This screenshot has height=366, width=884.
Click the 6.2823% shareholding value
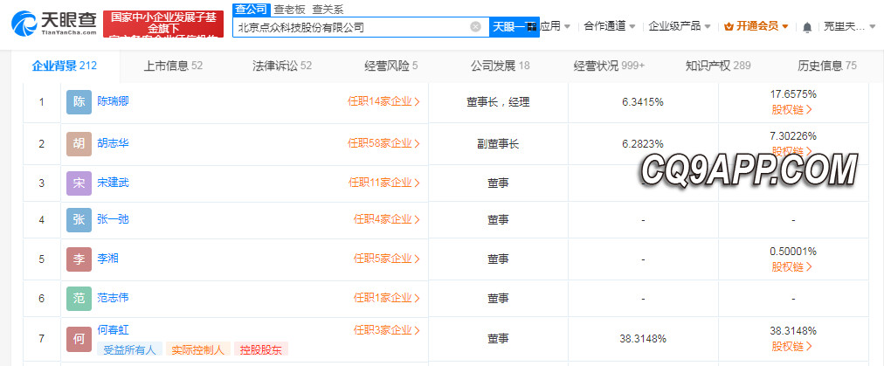[643, 144]
